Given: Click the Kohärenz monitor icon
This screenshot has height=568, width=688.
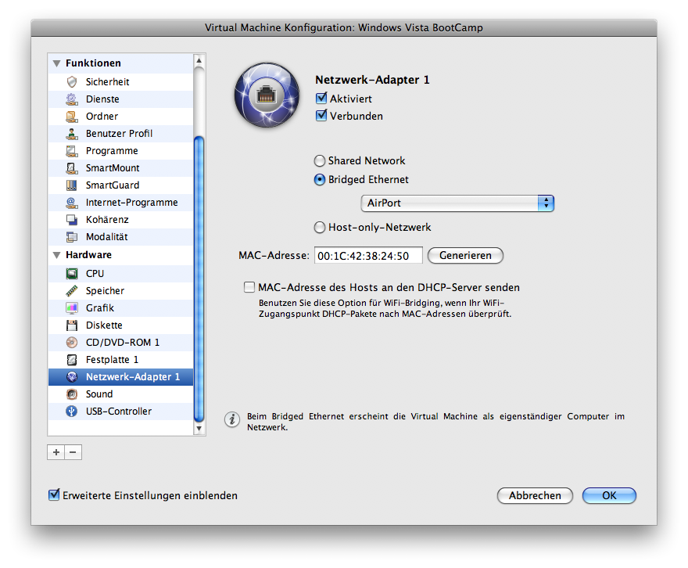Looking at the screenshot, I should click(71, 220).
